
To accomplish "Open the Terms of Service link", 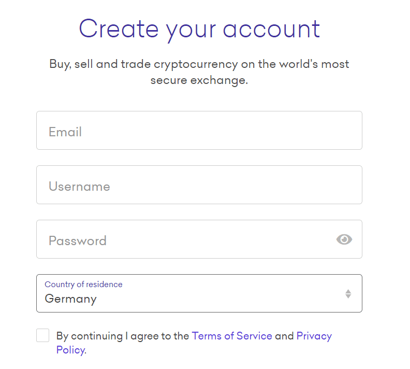I will [x=232, y=336].
